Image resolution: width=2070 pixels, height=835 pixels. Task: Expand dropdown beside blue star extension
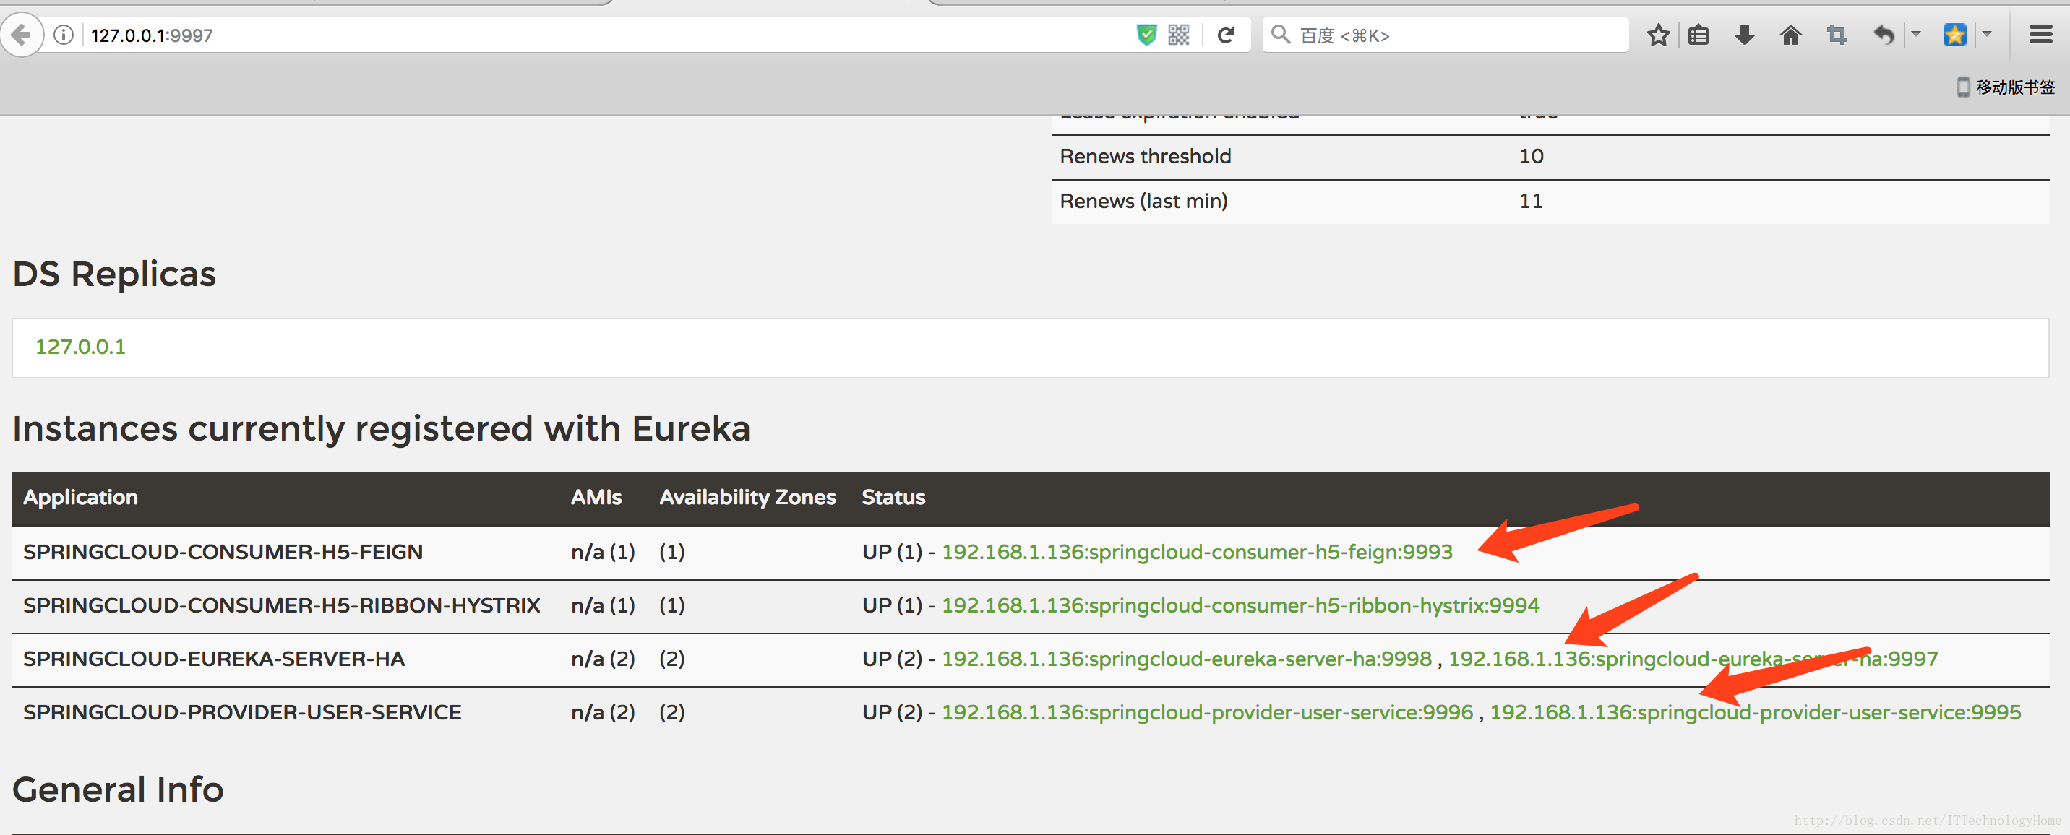click(x=1987, y=35)
